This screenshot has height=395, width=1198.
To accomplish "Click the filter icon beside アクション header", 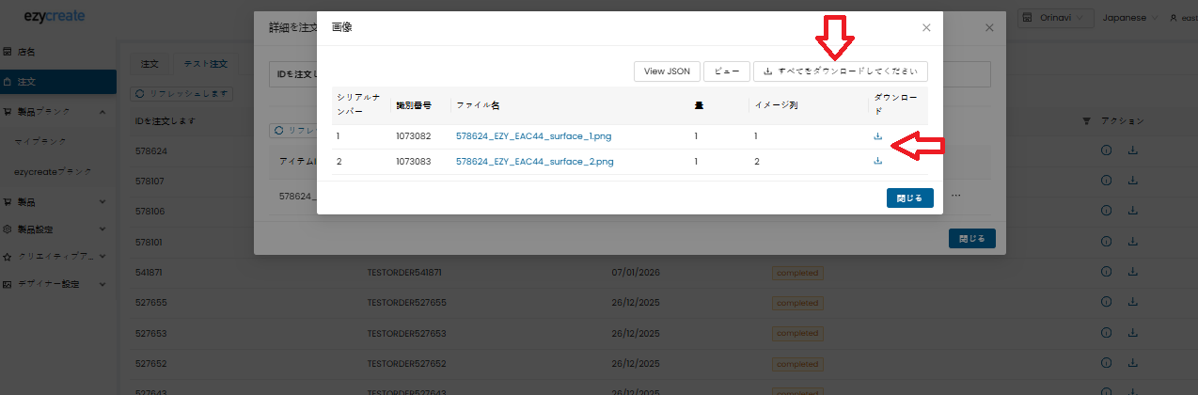I will click(1087, 120).
